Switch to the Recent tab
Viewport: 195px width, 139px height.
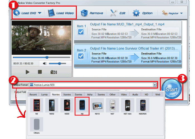click(33, 95)
